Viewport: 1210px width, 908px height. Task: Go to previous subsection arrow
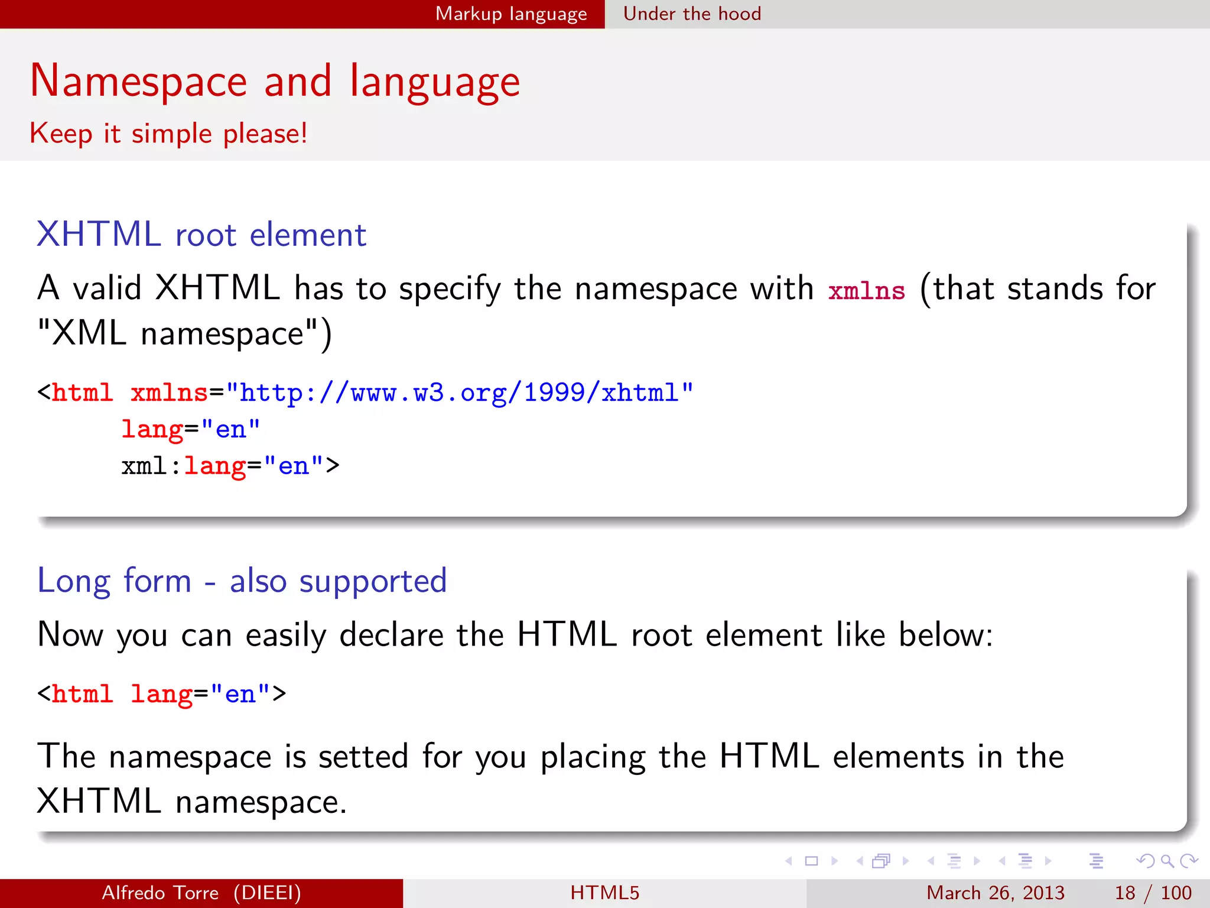click(x=931, y=861)
